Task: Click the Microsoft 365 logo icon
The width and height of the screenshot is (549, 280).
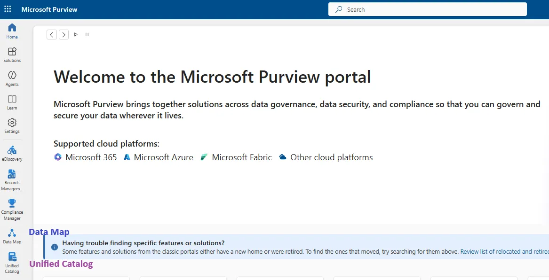Action: [58, 157]
